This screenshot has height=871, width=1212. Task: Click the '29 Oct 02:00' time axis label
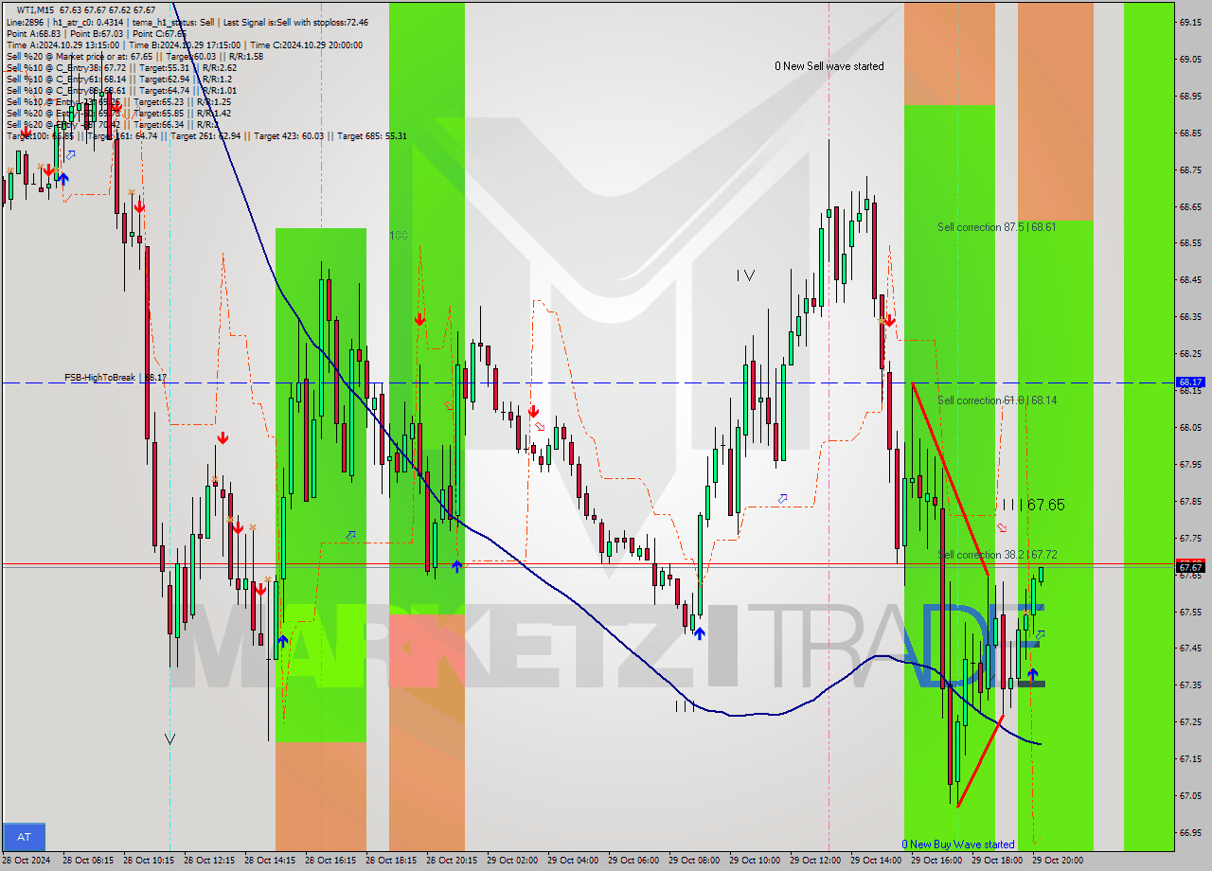[x=513, y=861]
